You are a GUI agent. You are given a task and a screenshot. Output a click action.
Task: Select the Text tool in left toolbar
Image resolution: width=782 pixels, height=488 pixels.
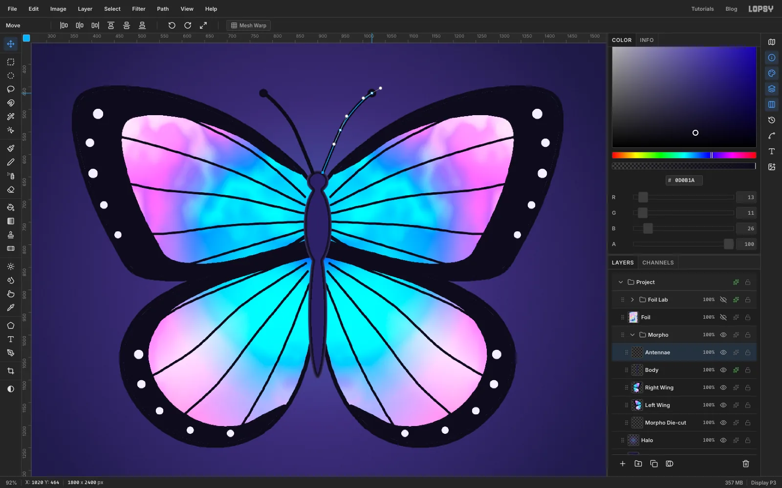point(11,339)
